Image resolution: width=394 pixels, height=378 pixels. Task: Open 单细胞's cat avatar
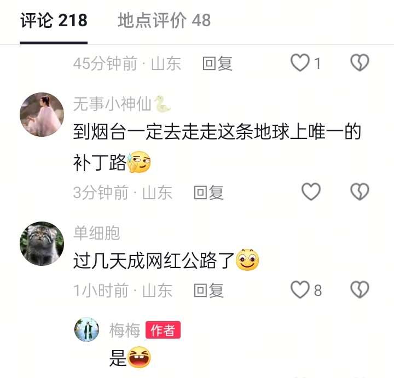click(x=42, y=243)
